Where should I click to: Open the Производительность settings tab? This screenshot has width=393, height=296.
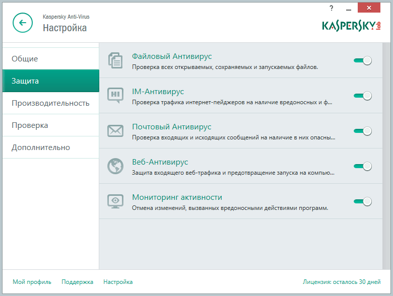50,103
